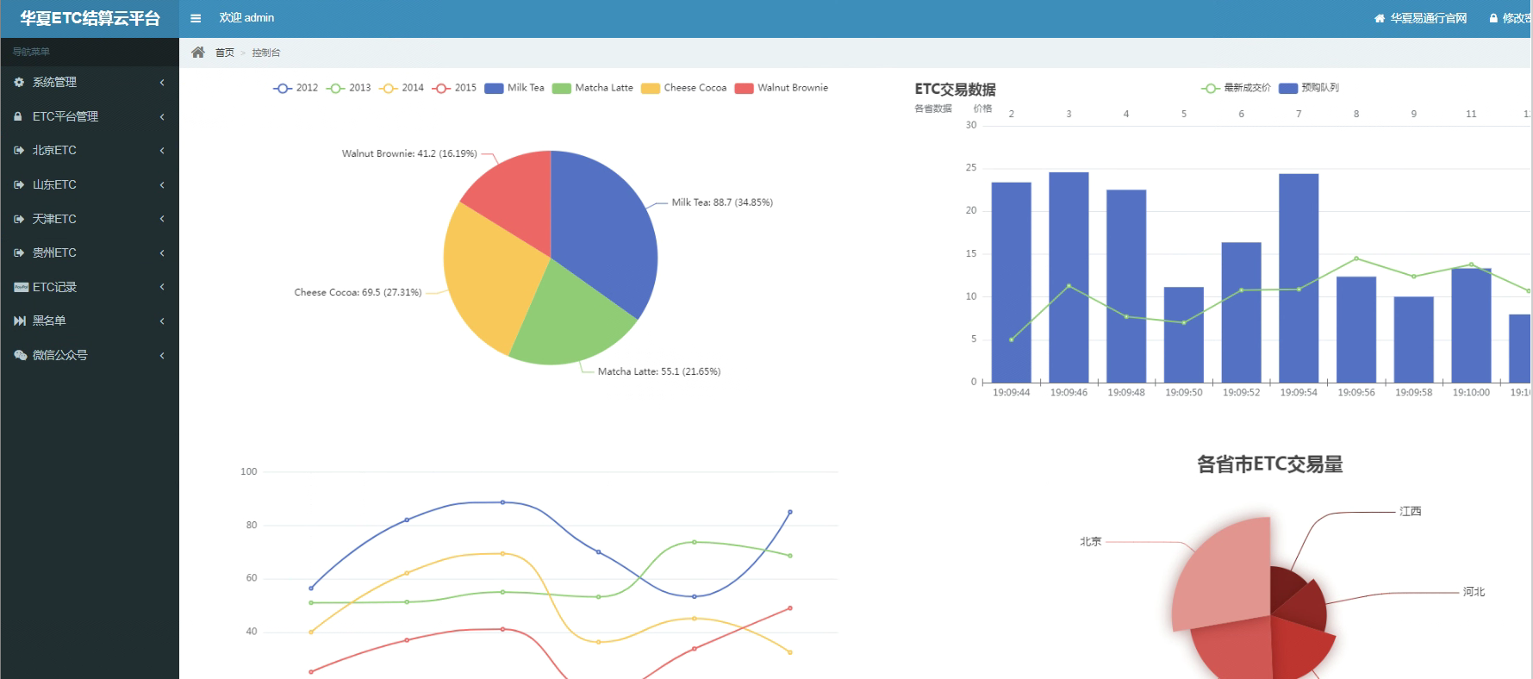Click bar at 19:09:46
The height and width of the screenshot is (679, 1533).
(1069, 277)
